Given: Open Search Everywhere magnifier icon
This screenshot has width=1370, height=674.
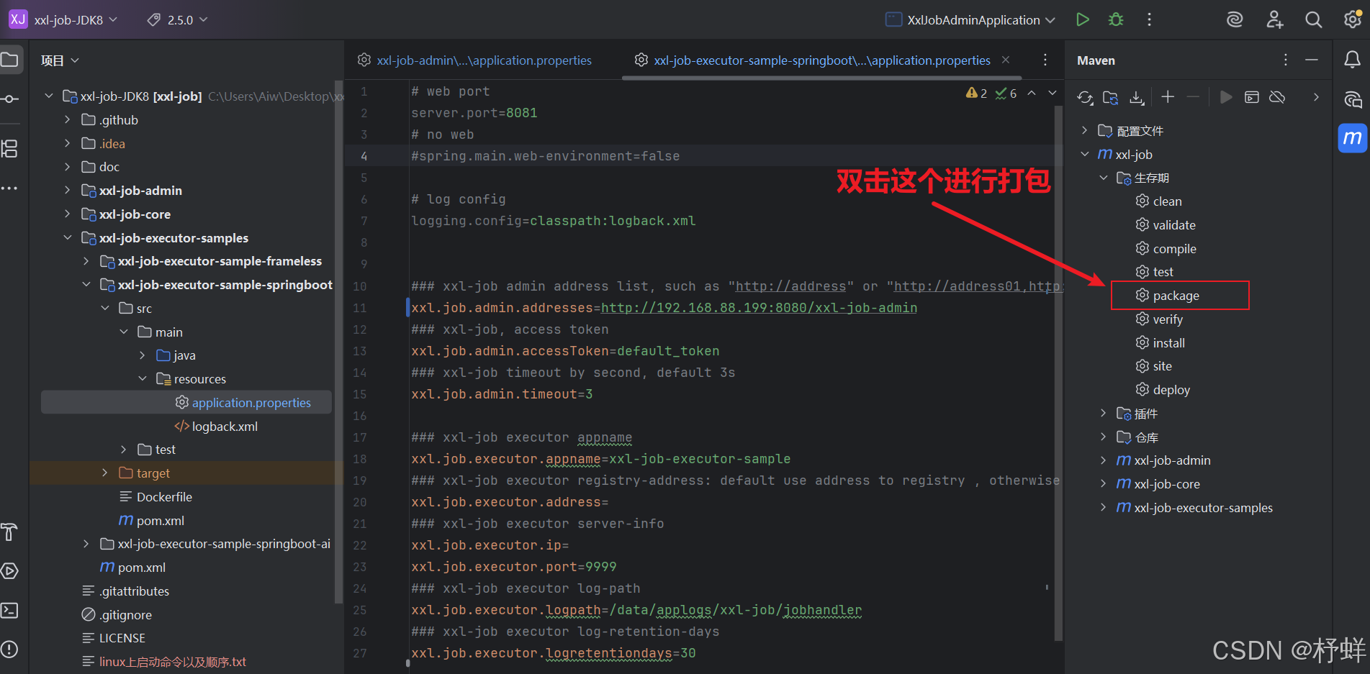Looking at the screenshot, I should pyautogui.click(x=1314, y=19).
